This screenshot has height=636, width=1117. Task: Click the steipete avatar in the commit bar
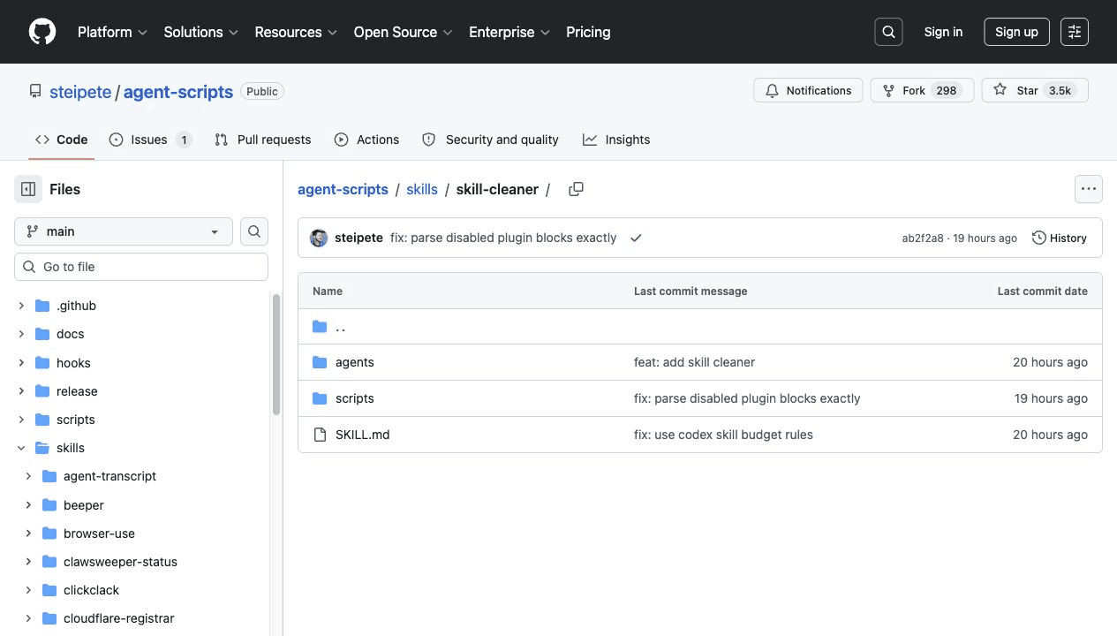(x=319, y=238)
